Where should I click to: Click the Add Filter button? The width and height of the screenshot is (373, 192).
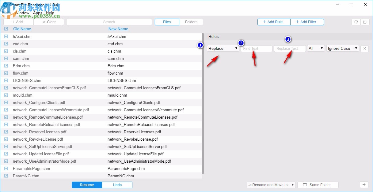(307, 22)
